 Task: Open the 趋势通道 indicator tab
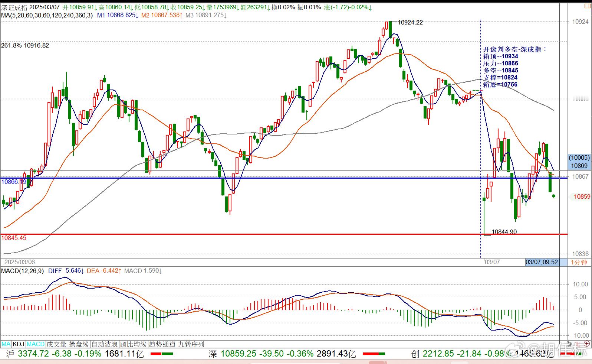[162, 344]
